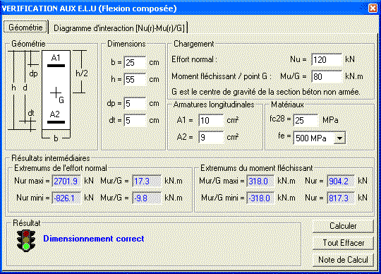
Task: Close the Verification aux E.L.U window
Action: point(373,8)
